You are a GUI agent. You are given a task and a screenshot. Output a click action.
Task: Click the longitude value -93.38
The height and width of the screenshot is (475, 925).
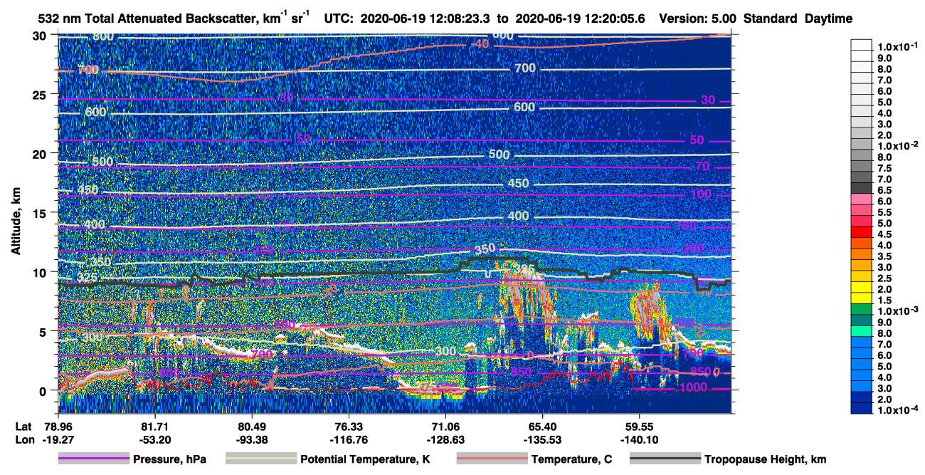[x=251, y=439]
